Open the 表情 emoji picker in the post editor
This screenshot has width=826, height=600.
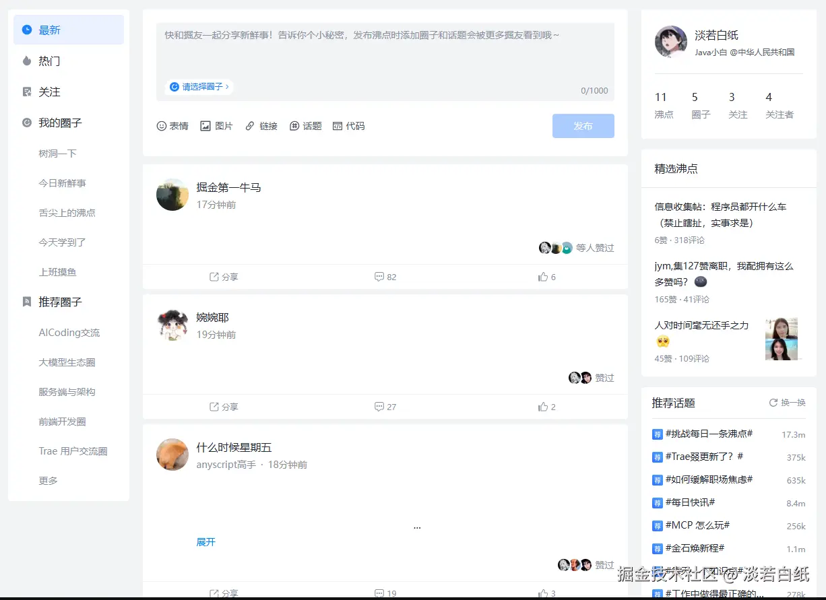pos(172,125)
